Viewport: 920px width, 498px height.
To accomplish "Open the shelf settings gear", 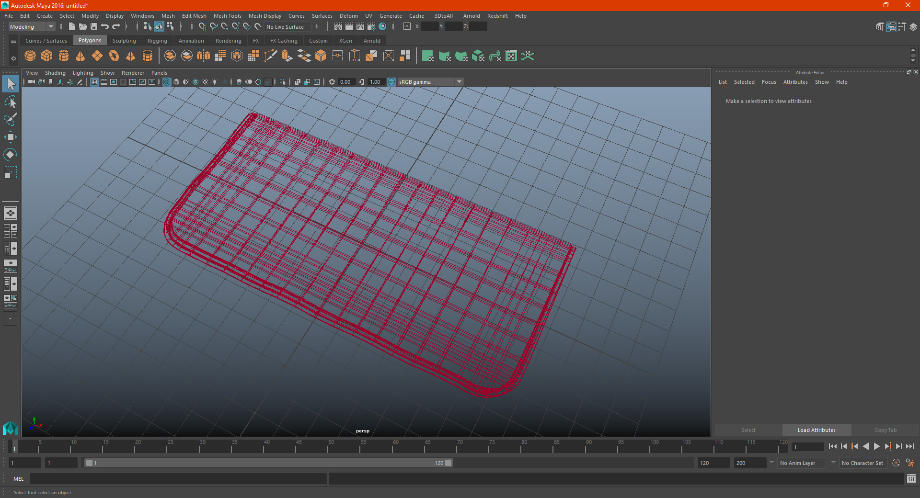I will tap(13, 58).
